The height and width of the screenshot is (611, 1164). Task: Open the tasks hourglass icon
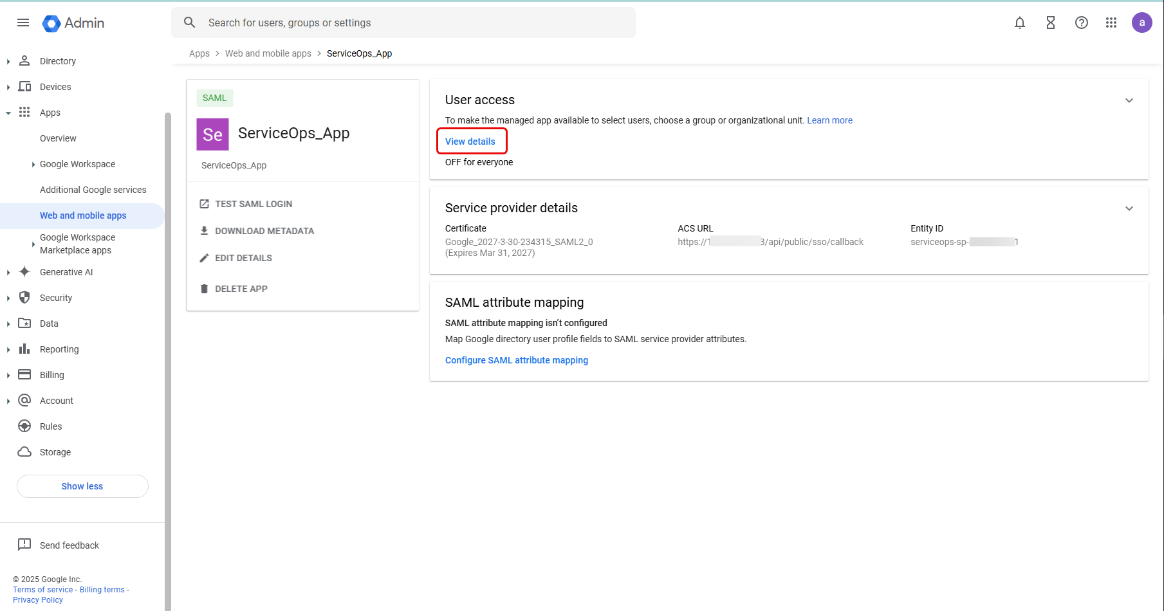(1051, 23)
